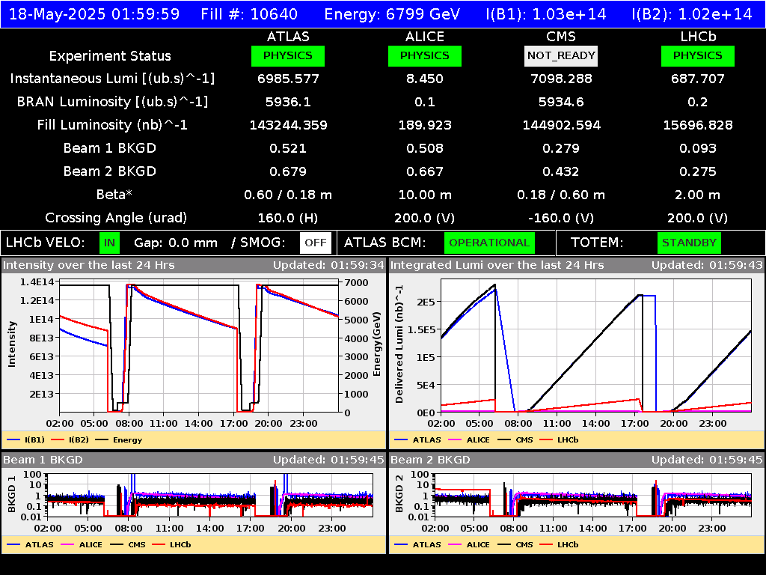The width and height of the screenshot is (766, 575).
Task: Click the ALICE Beta* value 10.00 m
Action: [425, 195]
